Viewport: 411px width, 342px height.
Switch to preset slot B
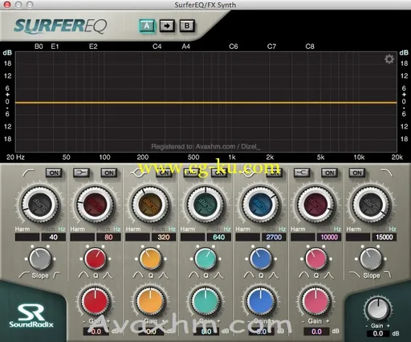coord(187,26)
